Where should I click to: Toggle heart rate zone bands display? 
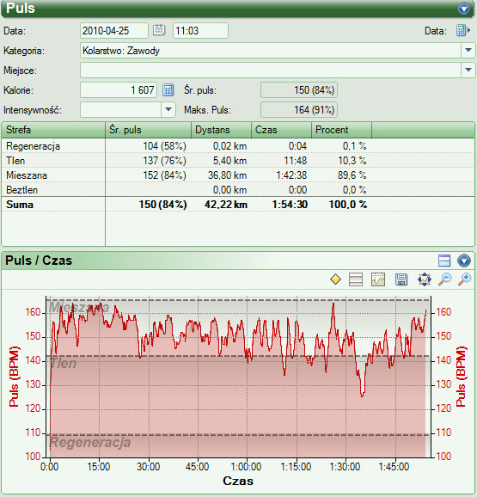tap(355, 279)
